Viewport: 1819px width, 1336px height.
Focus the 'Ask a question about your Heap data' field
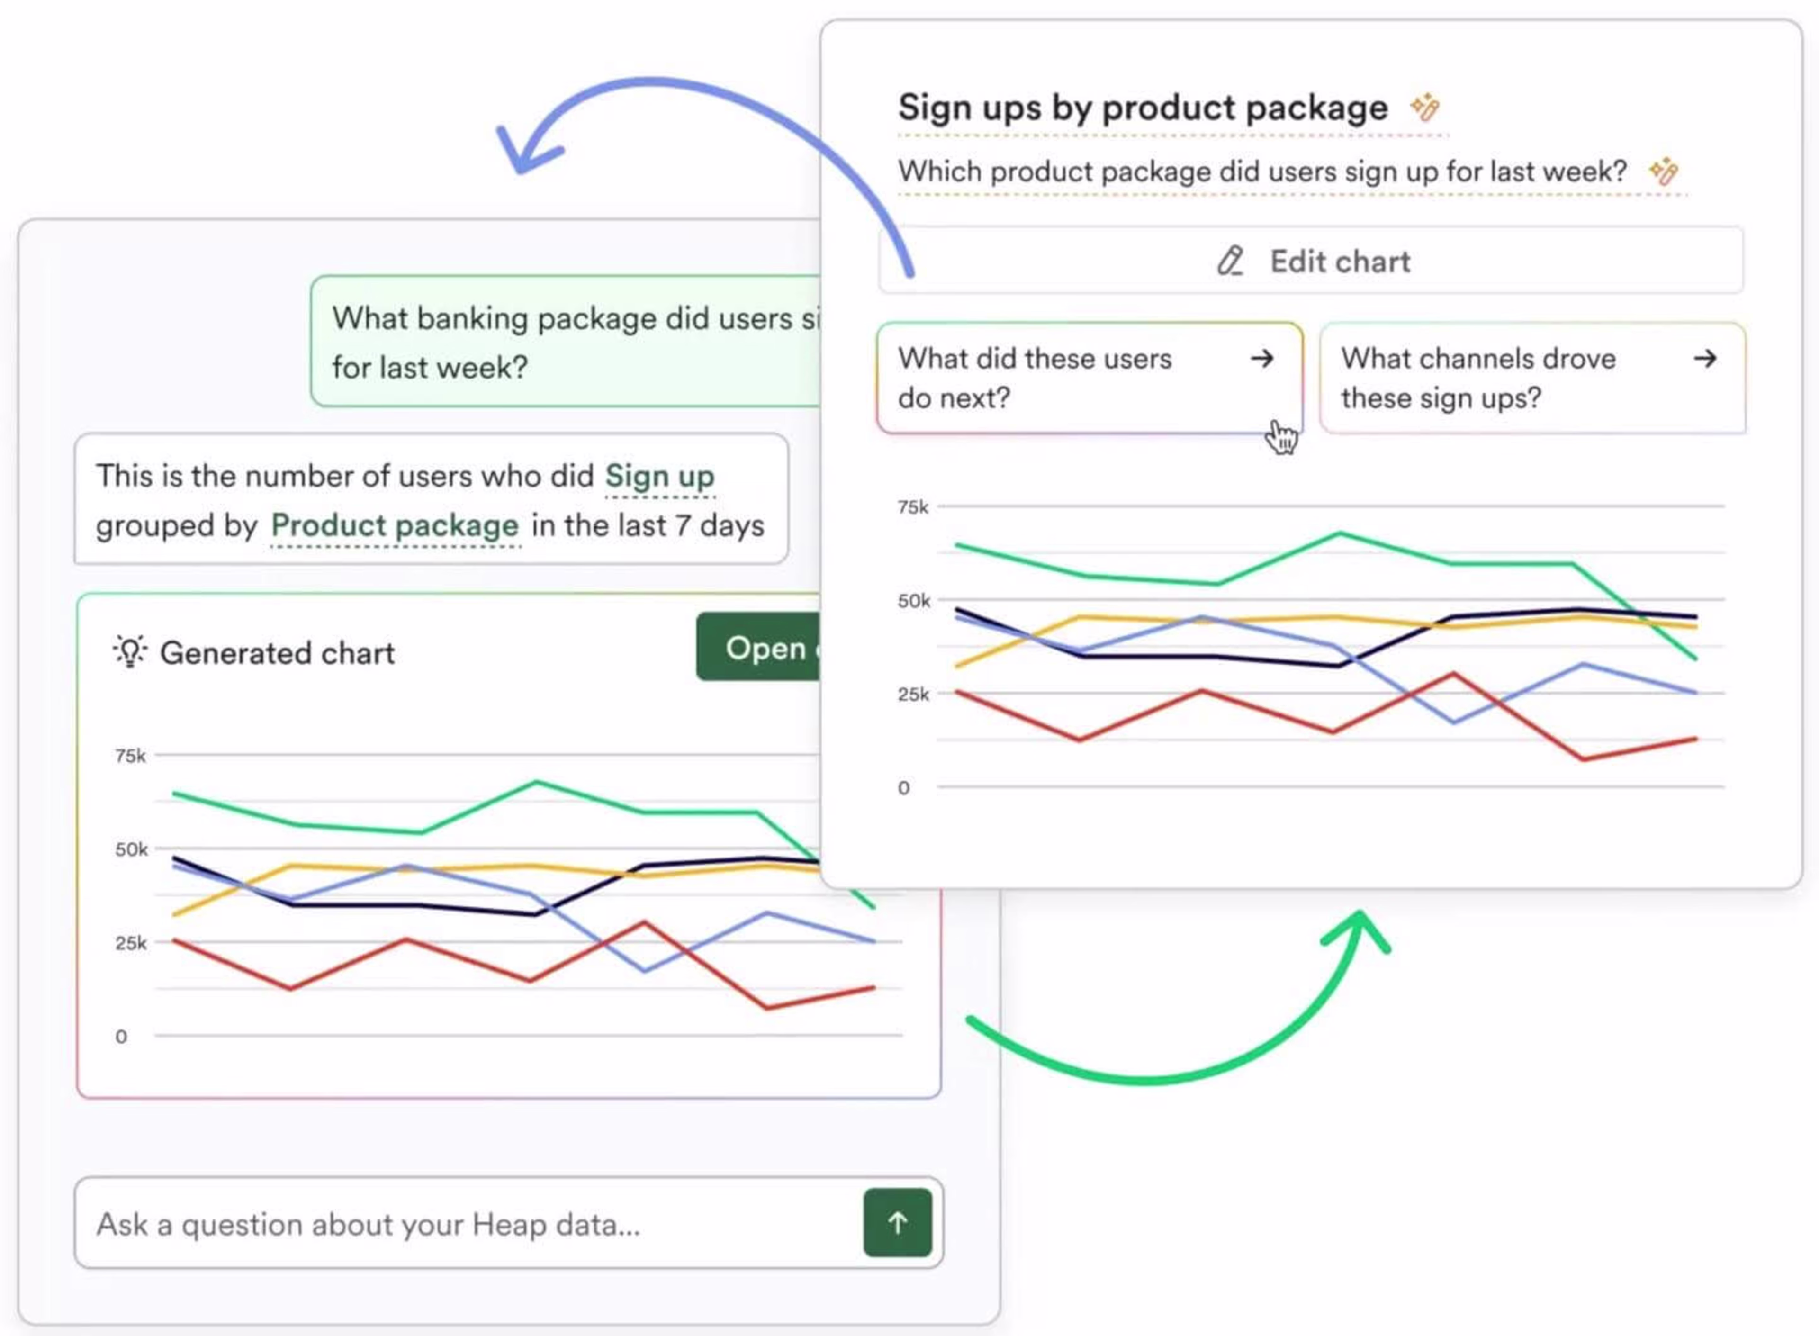pos(469,1223)
